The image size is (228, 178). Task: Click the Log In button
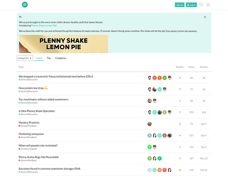pyautogui.click(x=191, y=5)
